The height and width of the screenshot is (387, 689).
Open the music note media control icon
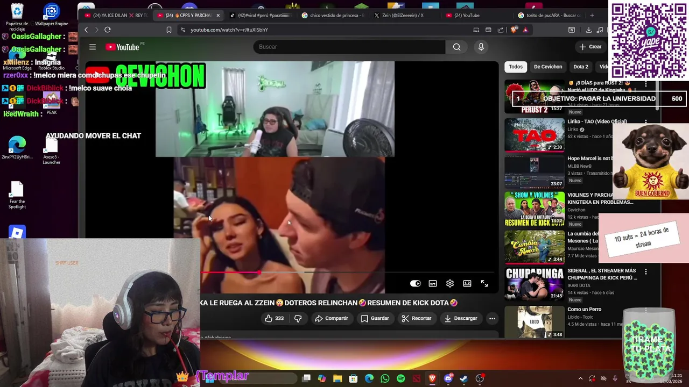click(600, 30)
